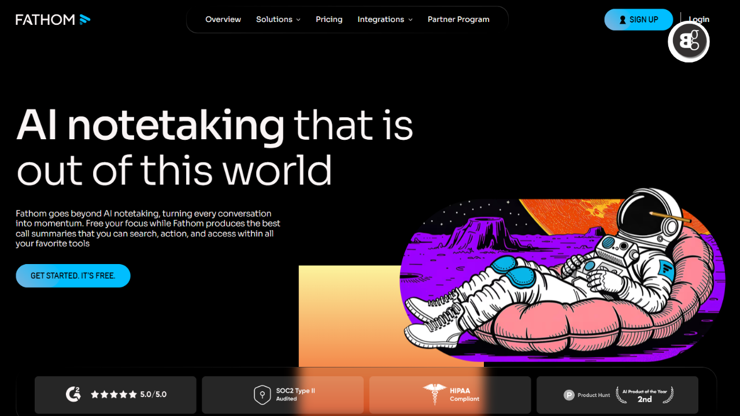
Task: Click the user icon in Sign Up button
Action: pos(623,20)
